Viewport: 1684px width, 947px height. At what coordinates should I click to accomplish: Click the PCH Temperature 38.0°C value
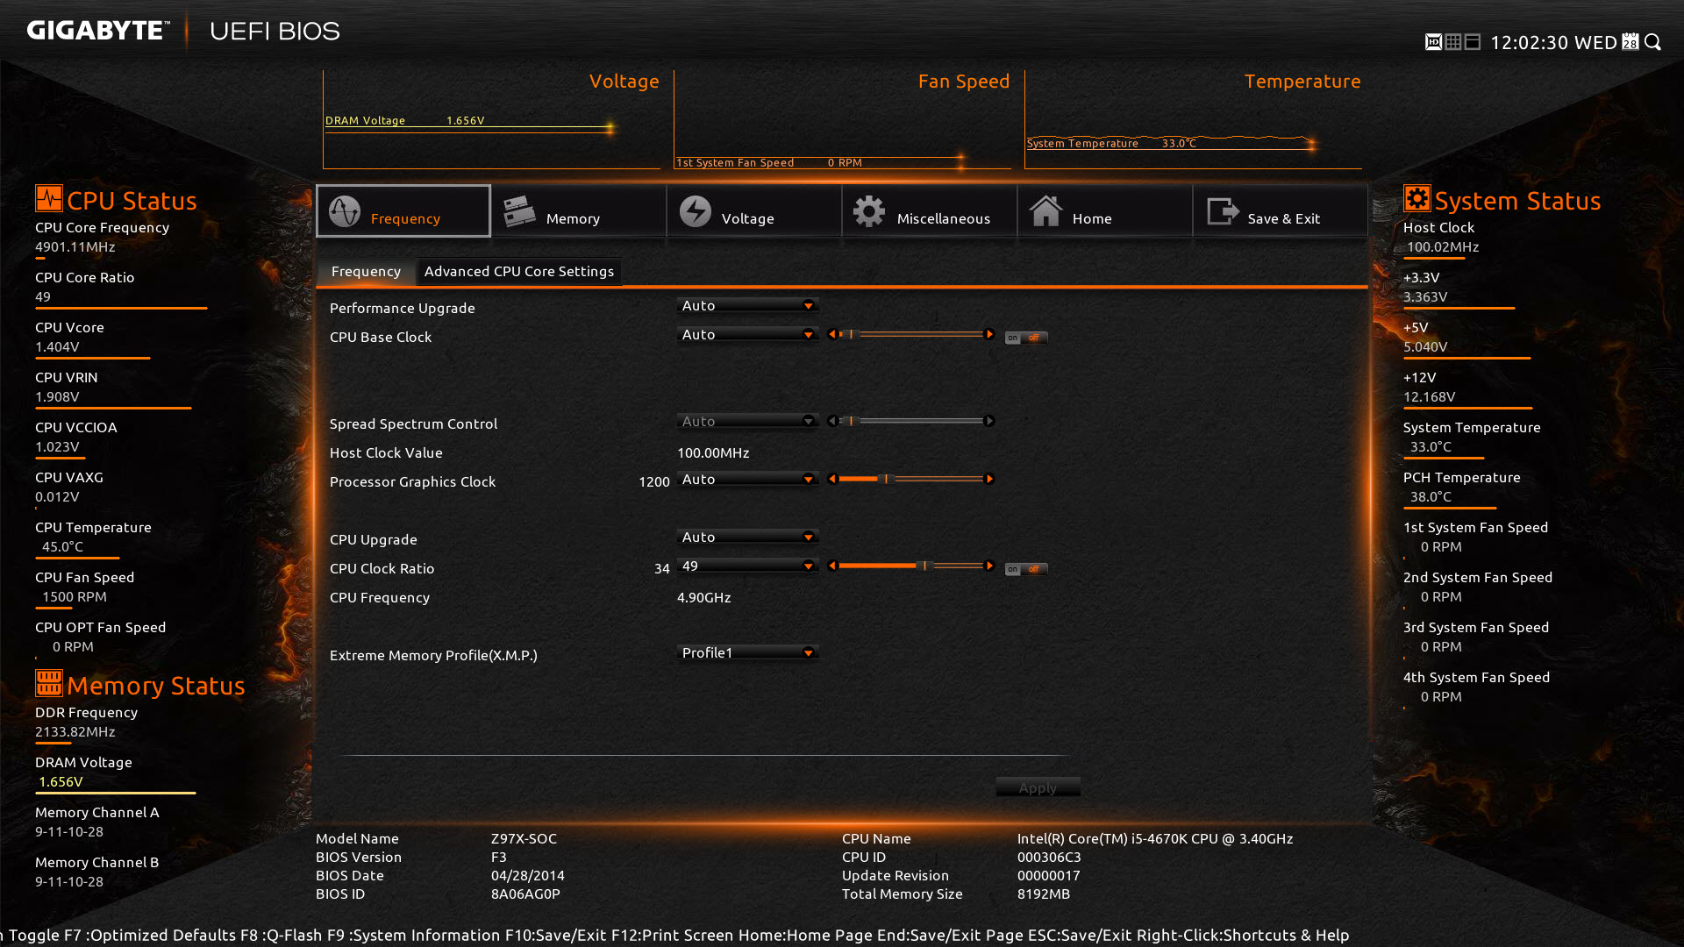pos(1431,497)
